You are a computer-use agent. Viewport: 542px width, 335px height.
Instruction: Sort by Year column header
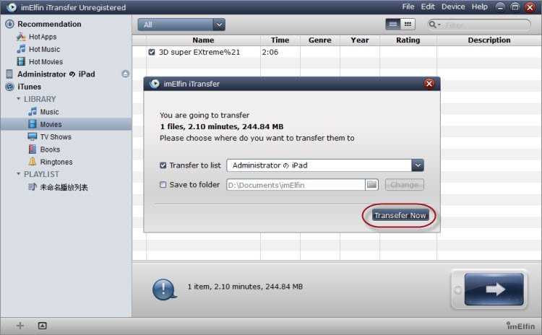tap(359, 40)
